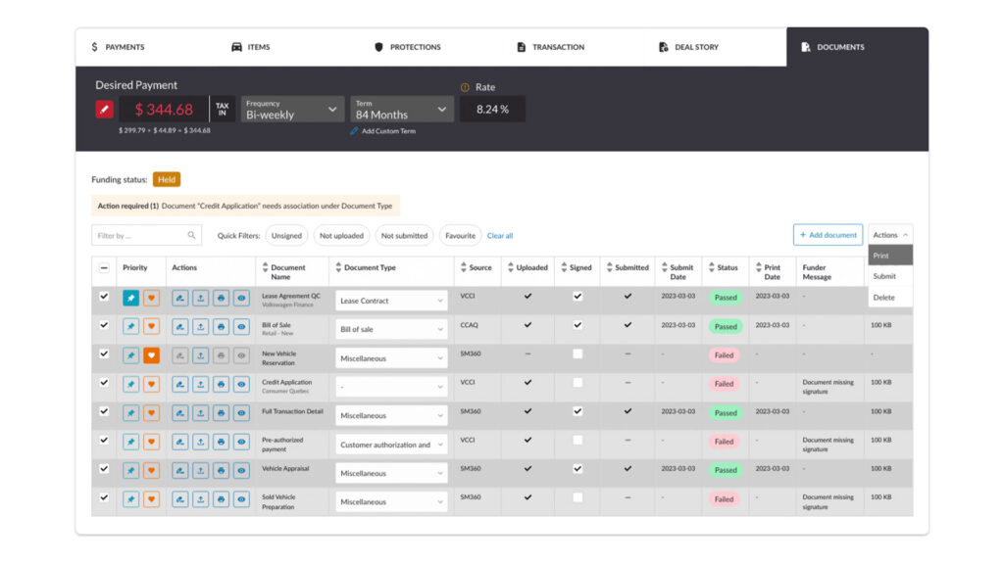Click the sign icon for Lease Agreement QC
The height and width of the screenshot is (564, 1004).
click(x=180, y=298)
